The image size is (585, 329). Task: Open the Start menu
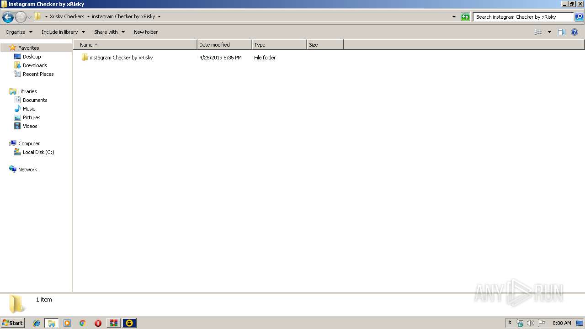coord(13,323)
